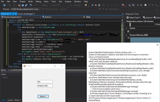Click the SmtpClient.Send(emailmessage) code line

37,49
